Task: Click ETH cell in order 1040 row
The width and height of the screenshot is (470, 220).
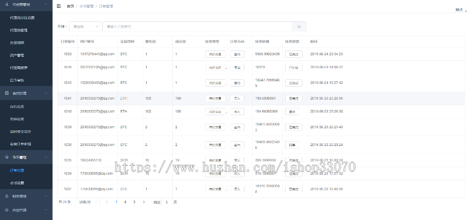Action: pyautogui.click(x=124, y=112)
